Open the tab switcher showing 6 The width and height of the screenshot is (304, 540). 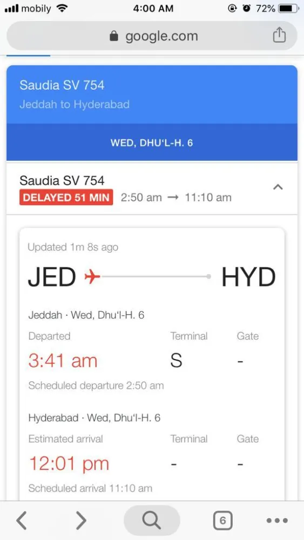click(223, 521)
